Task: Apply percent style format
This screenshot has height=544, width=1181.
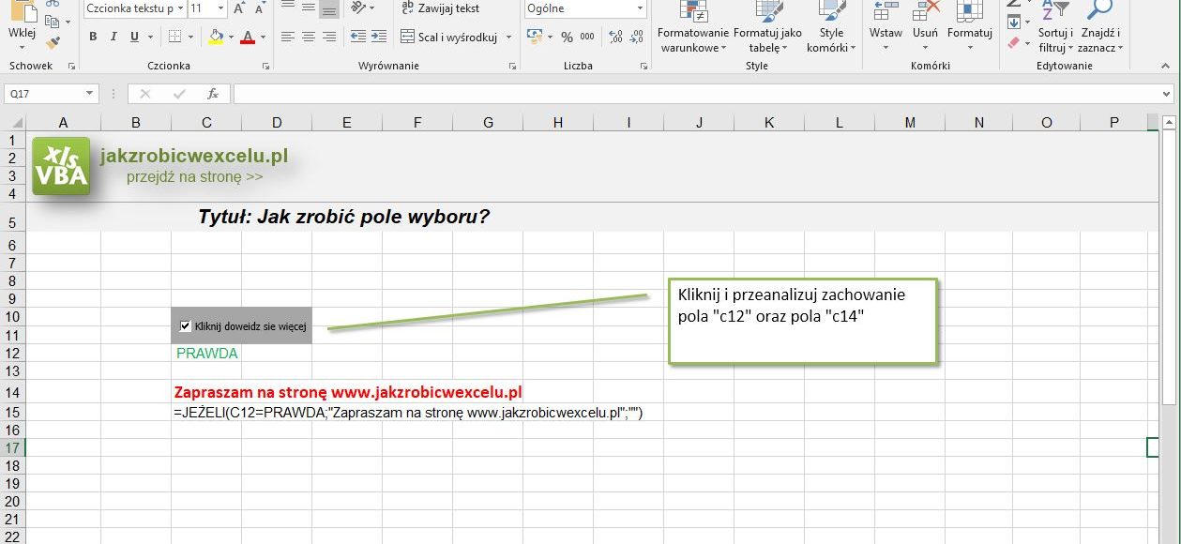Action: (x=567, y=37)
